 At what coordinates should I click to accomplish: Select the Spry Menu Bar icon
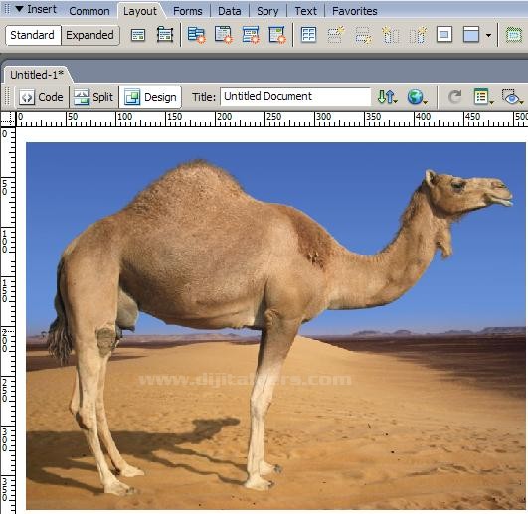[196, 35]
